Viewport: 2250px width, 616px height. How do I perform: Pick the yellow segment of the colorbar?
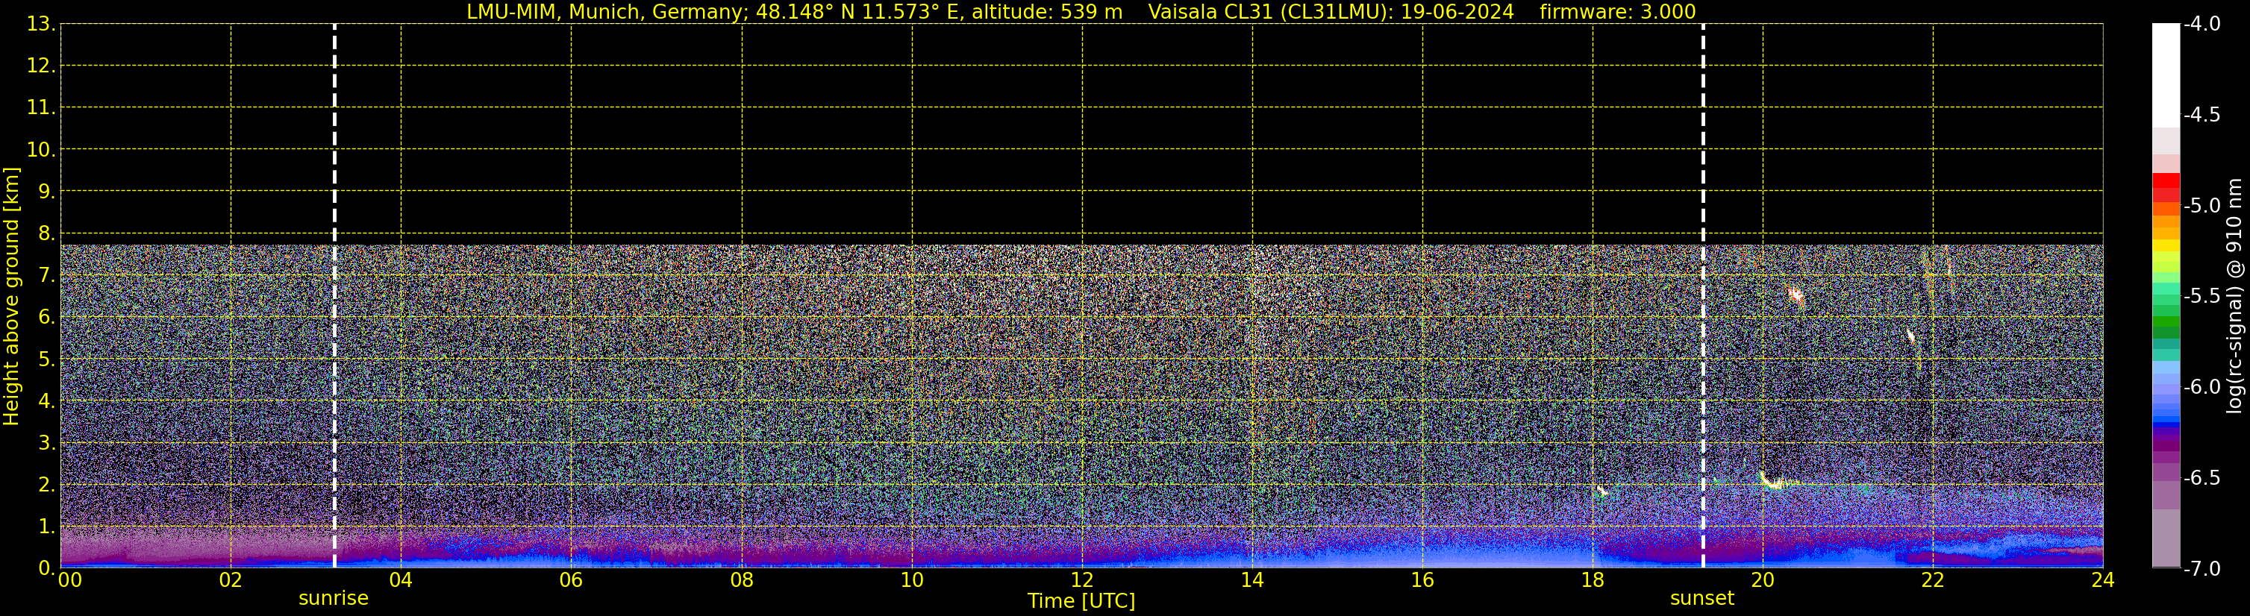[2165, 246]
